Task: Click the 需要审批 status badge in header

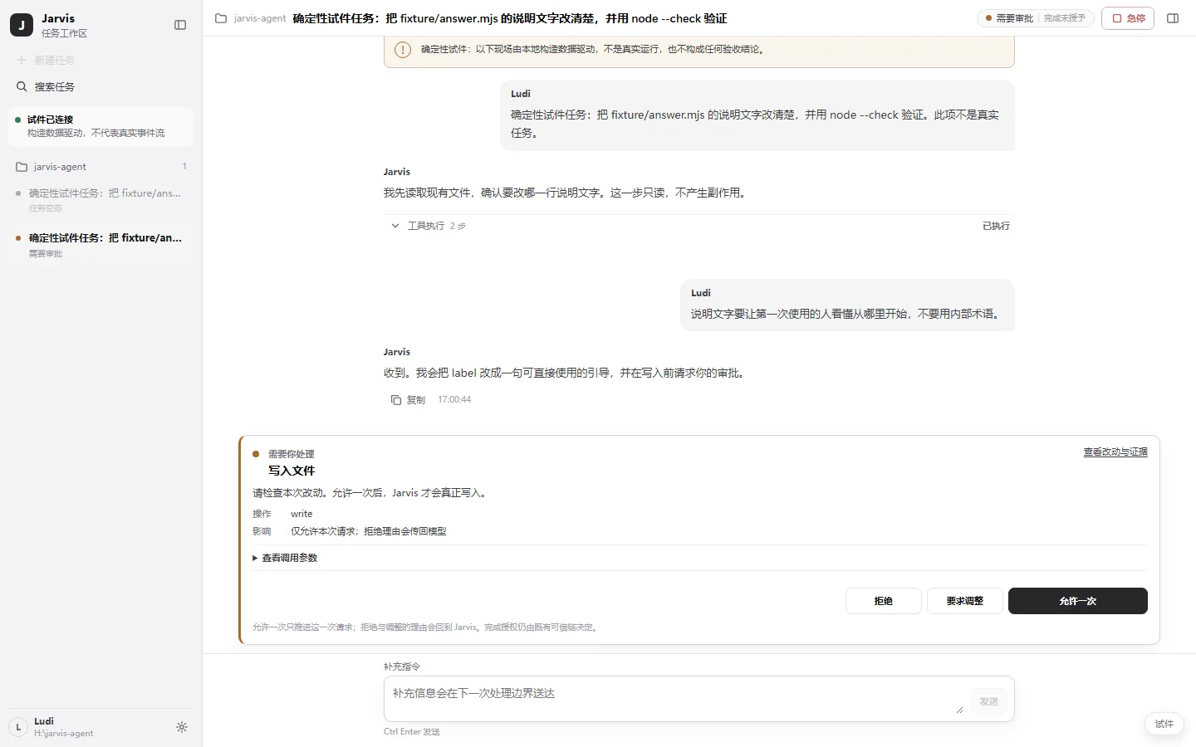Action: tap(1009, 18)
